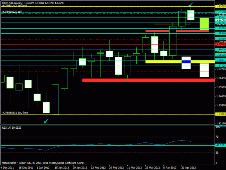The width and height of the screenshot is (226, 170).
Task: Click the RSI(14) 59.0523 indicator label
Action: click(x=12, y=128)
